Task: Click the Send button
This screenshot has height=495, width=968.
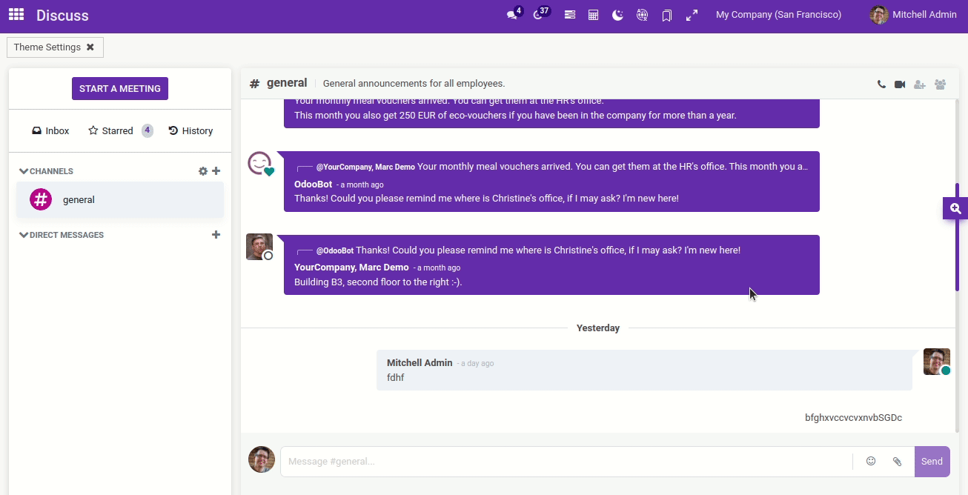Action: coord(932,461)
